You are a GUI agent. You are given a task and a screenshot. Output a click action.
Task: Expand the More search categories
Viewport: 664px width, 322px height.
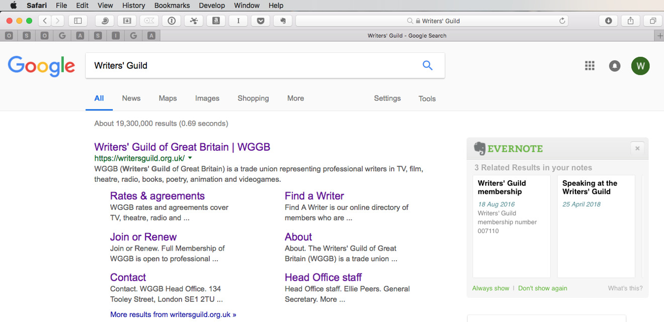[x=296, y=98]
